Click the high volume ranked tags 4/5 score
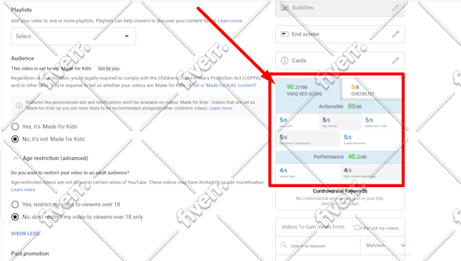 [371, 172]
